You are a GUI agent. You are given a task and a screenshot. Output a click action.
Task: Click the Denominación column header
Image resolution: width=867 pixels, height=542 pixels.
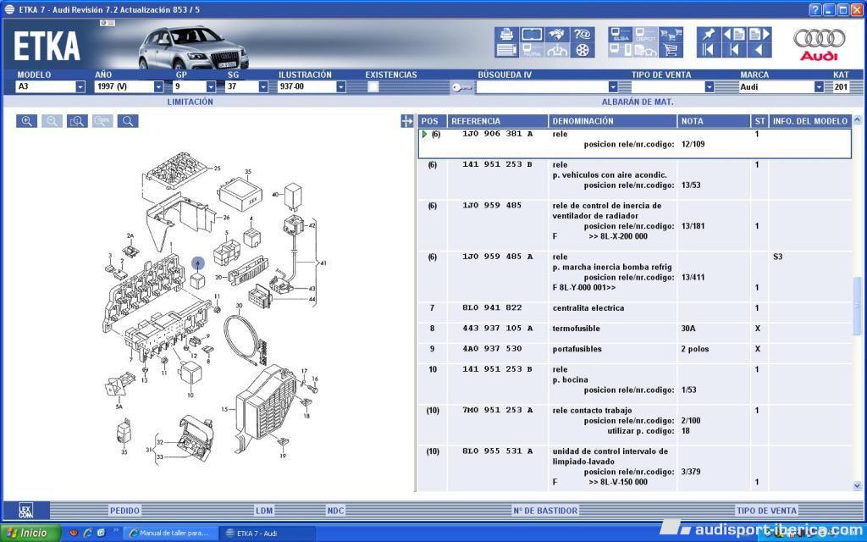[613, 121]
